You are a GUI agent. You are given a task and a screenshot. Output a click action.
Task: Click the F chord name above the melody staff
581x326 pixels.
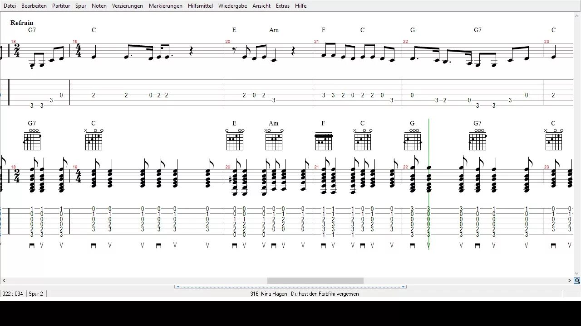[x=323, y=30]
